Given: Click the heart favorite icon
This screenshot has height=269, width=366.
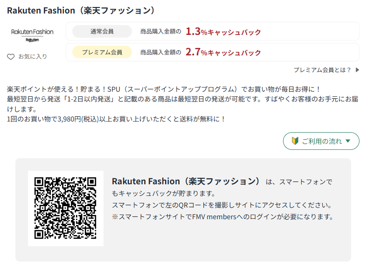Looking at the screenshot, I should pos(11,57).
